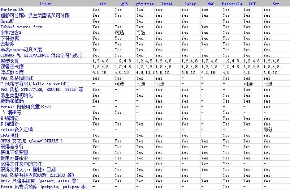
Task: Select the Tabbed source form row label
Action: click(21, 27)
